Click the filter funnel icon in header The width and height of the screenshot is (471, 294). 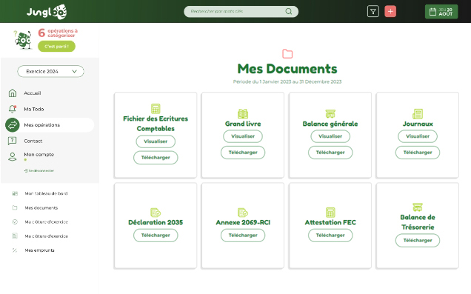[x=373, y=11]
